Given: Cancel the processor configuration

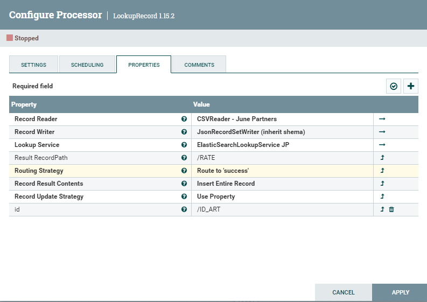Looking at the screenshot, I should (344, 292).
